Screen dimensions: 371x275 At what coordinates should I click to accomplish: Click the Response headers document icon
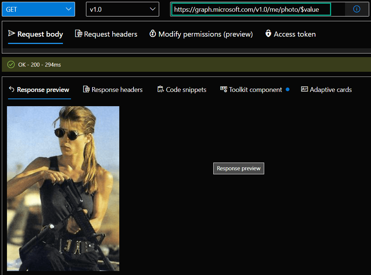click(x=86, y=89)
